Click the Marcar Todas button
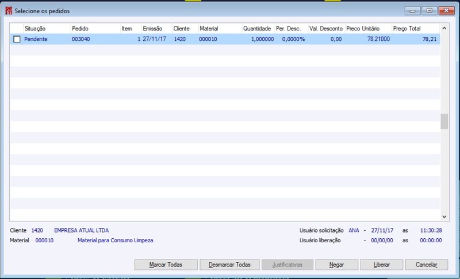The width and height of the screenshot is (460, 279). pyautogui.click(x=166, y=265)
